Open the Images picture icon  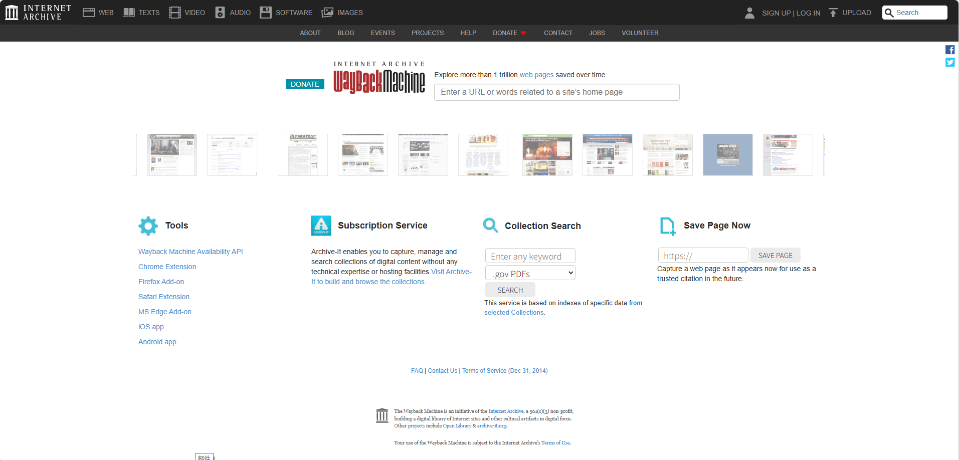coord(327,13)
